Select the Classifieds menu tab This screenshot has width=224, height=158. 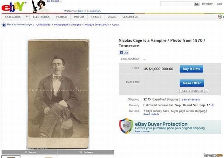130,17
